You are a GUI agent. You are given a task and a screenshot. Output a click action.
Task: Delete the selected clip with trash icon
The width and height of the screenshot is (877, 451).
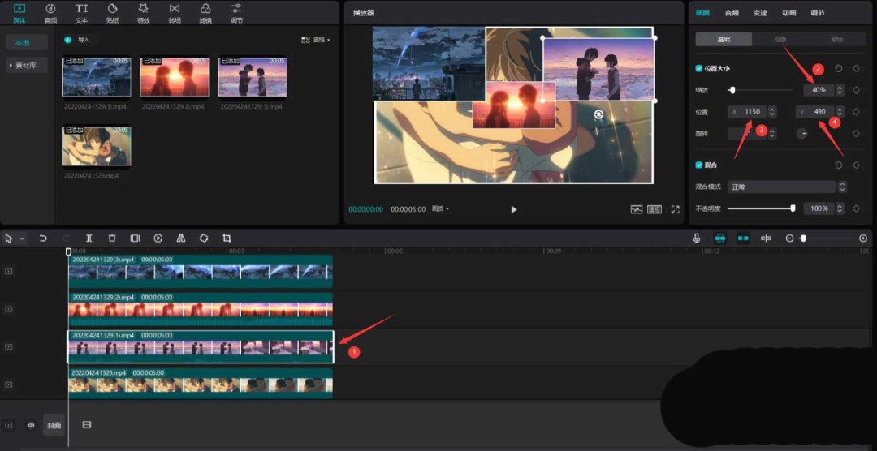pos(112,238)
